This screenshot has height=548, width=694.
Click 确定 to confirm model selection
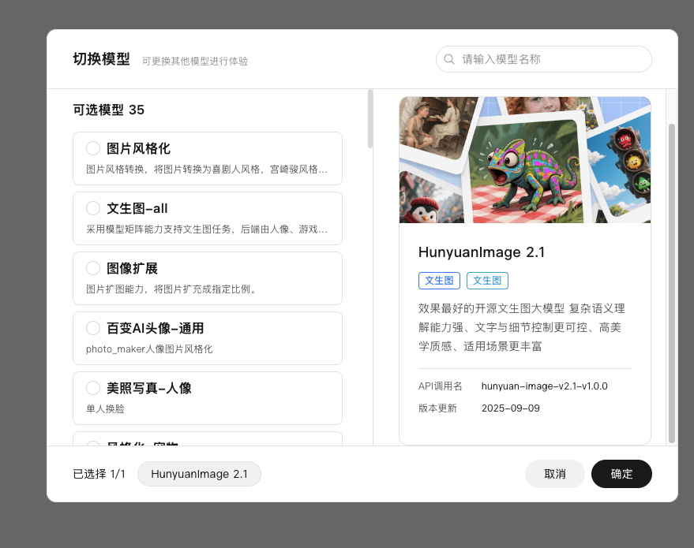[621, 474]
